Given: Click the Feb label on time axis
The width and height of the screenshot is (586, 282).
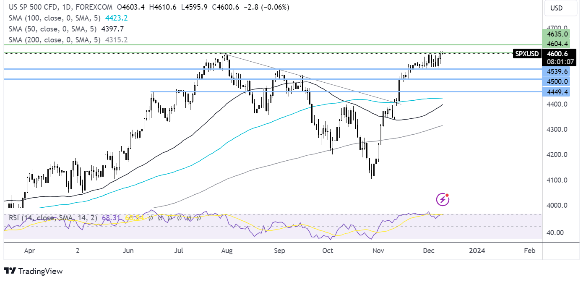Looking at the screenshot, I should coord(530,251).
